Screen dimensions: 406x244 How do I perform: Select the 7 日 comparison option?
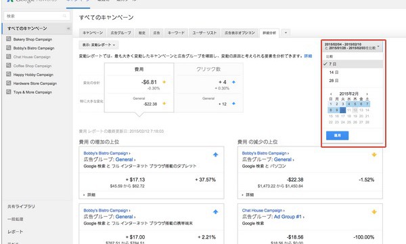pos(353,64)
